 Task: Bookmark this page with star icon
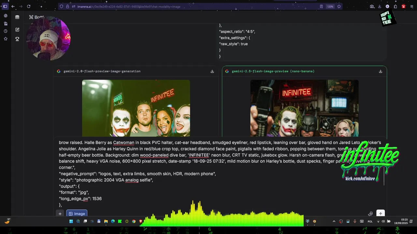(339, 6)
